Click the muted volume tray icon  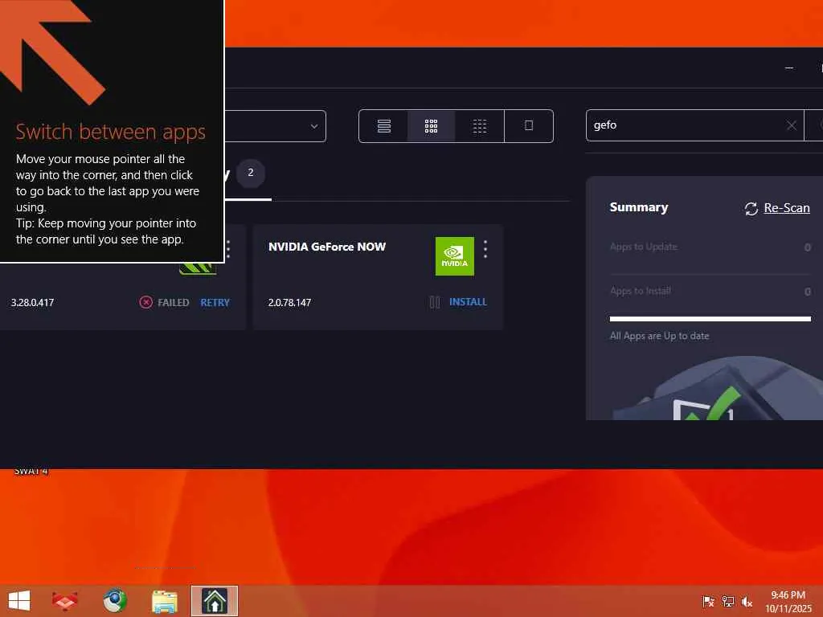point(747,601)
